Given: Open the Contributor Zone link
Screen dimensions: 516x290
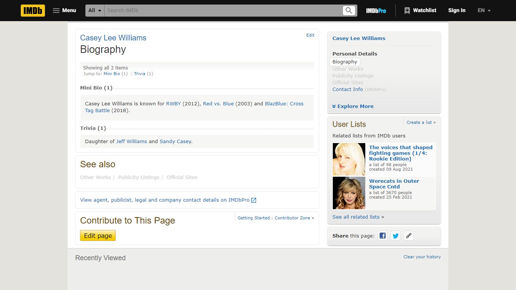Looking at the screenshot, I should point(292,218).
